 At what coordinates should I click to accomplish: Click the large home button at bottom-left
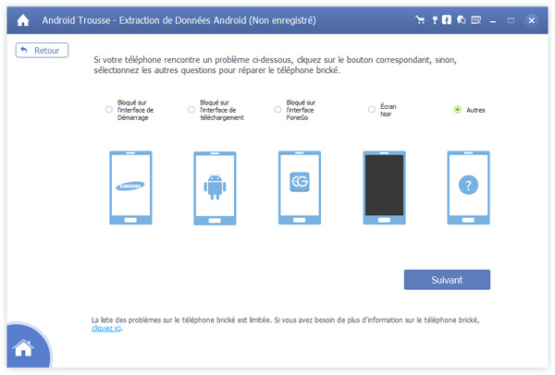click(23, 350)
